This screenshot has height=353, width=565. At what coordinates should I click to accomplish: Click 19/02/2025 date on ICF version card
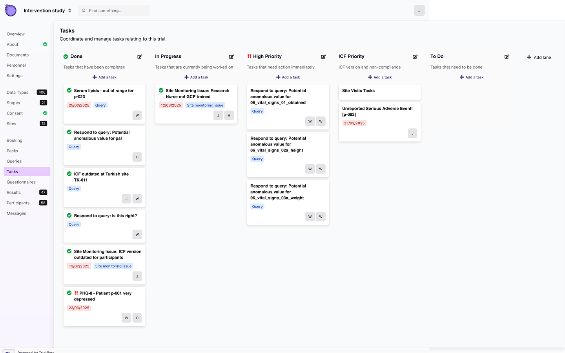click(79, 266)
